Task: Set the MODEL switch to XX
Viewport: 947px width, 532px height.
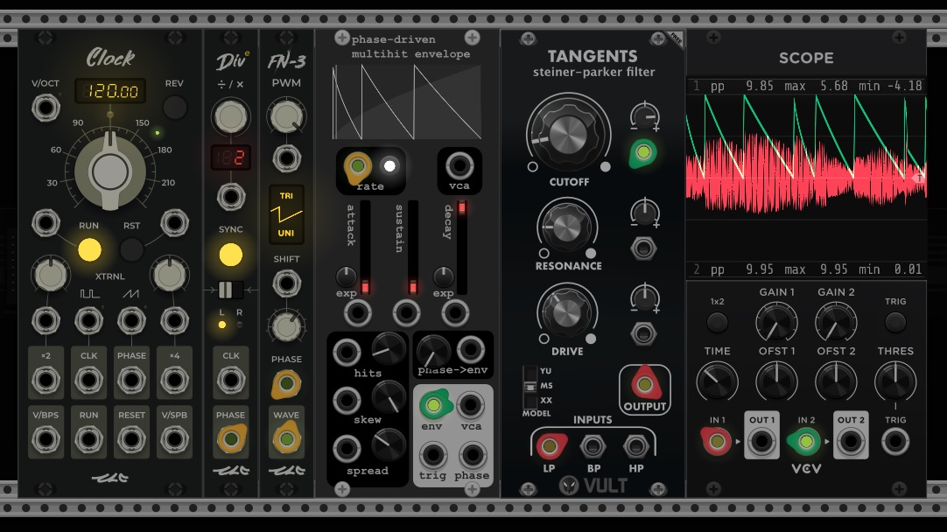Action: point(530,401)
